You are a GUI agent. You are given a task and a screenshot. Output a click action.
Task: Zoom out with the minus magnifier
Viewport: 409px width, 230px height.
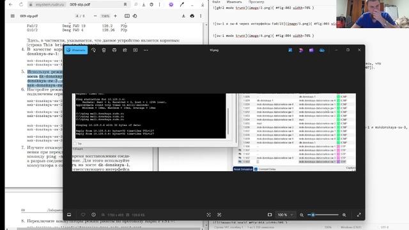pos(302,215)
